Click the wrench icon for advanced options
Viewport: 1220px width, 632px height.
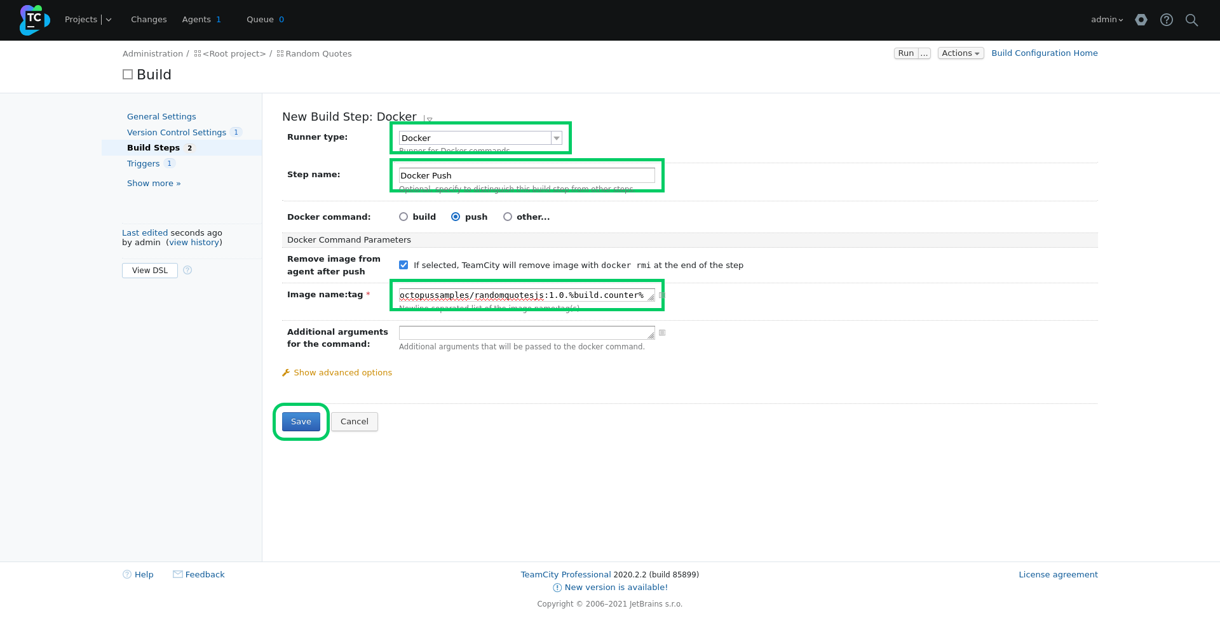[x=286, y=373]
